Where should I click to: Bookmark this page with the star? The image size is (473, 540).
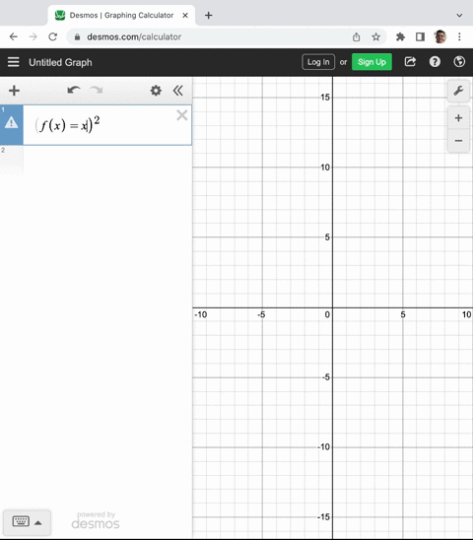pyautogui.click(x=375, y=36)
